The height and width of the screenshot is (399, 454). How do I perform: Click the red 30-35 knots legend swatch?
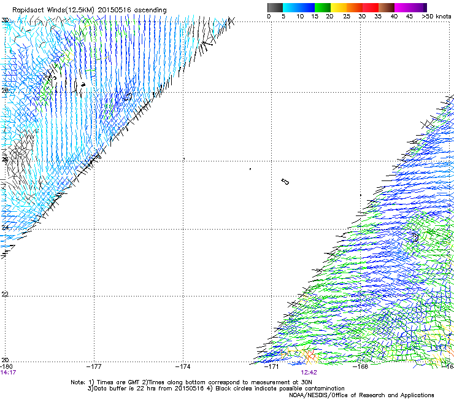point(371,7)
